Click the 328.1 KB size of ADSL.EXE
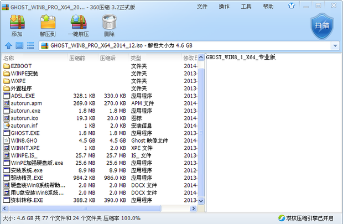The width and height of the screenshot is (343, 224). point(84,96)
